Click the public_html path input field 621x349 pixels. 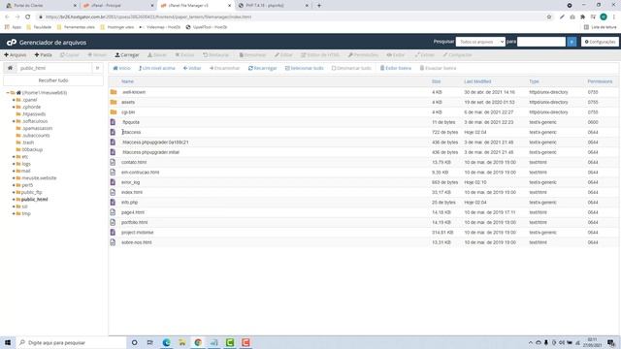pos(54,68)
